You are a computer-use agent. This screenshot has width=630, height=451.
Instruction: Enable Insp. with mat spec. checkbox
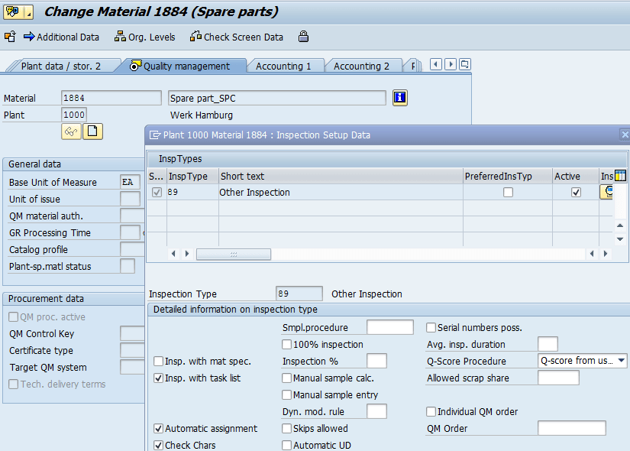pos(159,362)
